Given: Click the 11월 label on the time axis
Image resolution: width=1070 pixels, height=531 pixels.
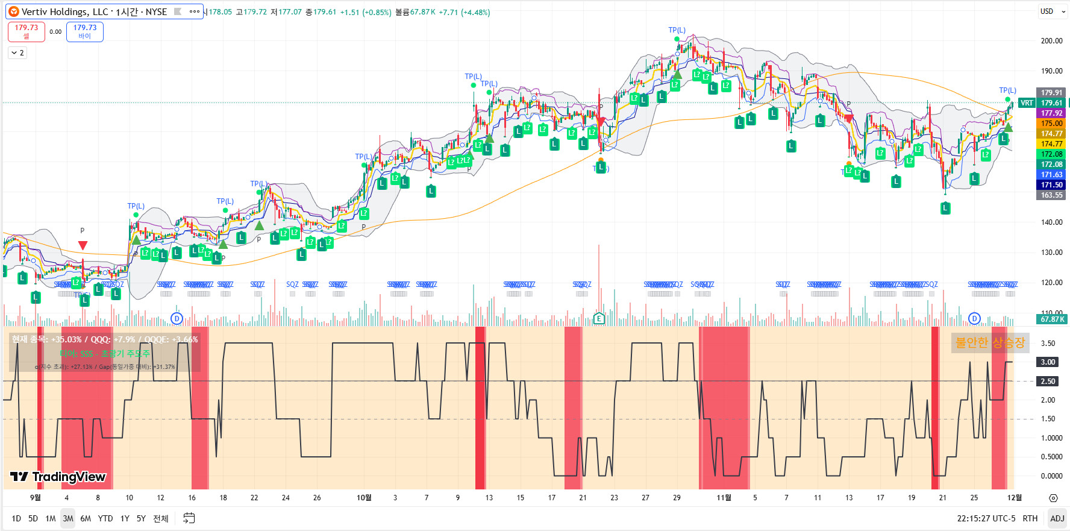Looking at the screenshot, I should pos(724,498).
